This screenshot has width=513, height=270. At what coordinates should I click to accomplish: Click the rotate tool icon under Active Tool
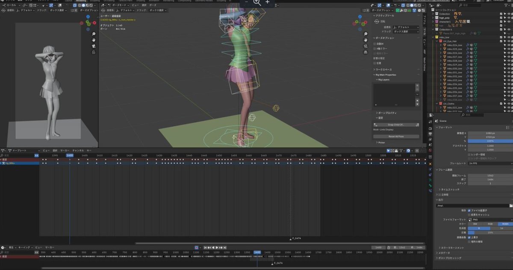point(377,21)
